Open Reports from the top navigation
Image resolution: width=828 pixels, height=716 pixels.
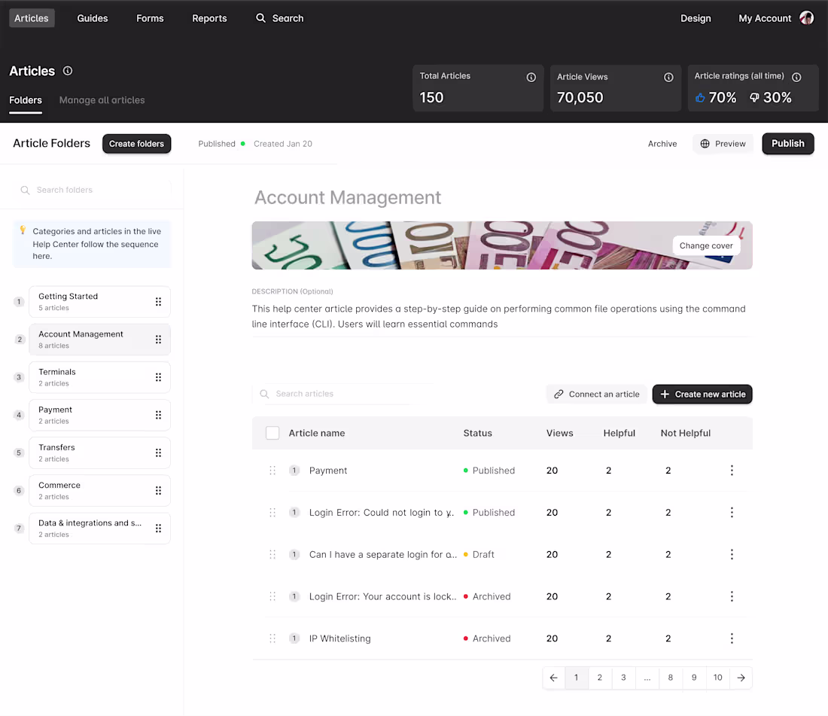[209, 17]
